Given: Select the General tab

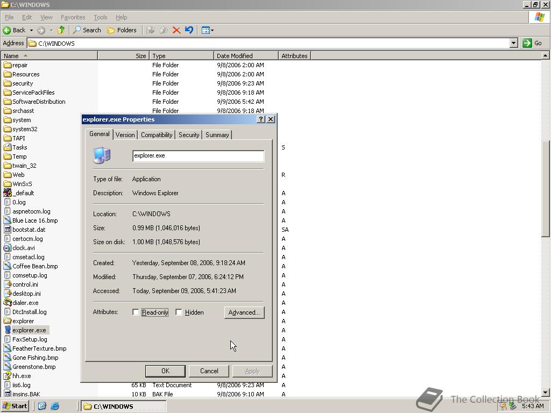Looking at the screenshot, I should (100, 134).
